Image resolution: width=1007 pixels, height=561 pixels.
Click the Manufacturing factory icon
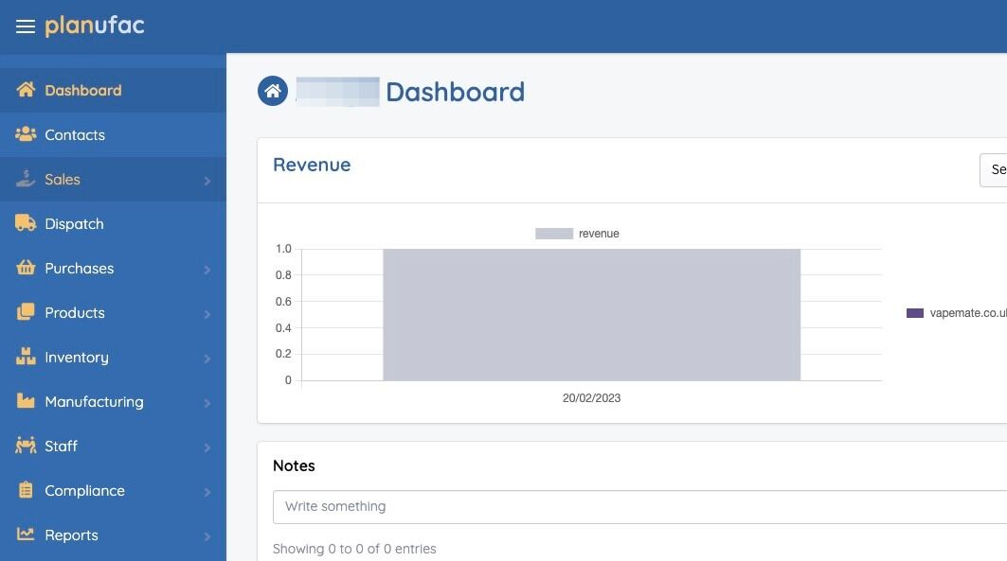26,401
